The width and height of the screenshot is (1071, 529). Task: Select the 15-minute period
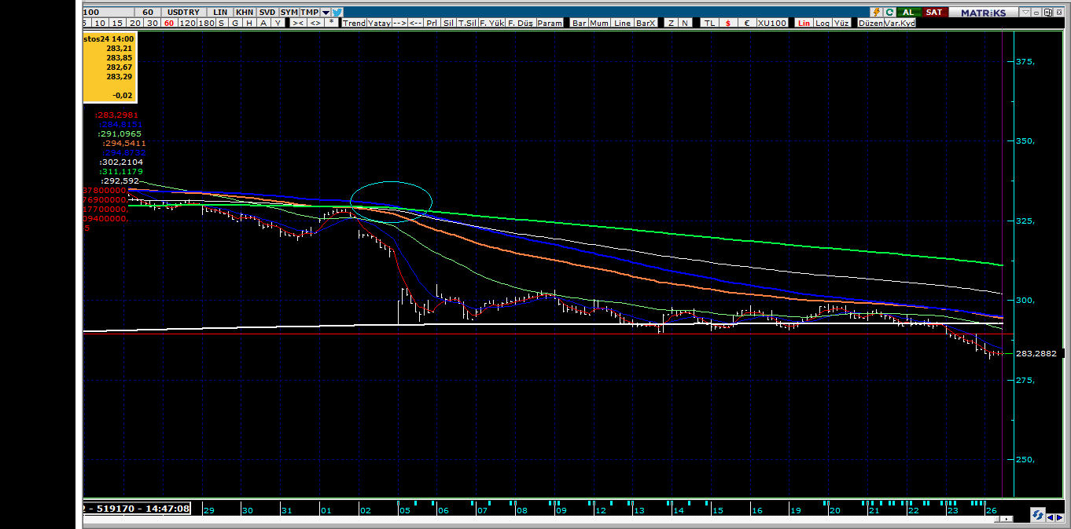pyautogui.click(x=116, y=24)
